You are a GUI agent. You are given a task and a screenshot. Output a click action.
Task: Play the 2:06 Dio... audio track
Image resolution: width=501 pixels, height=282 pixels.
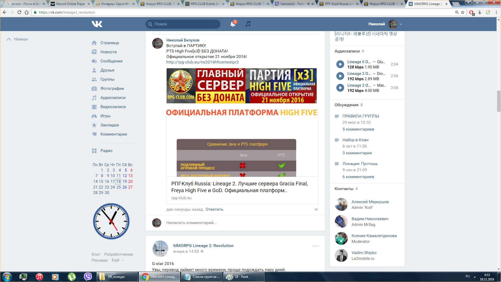(x=340, y=76)
